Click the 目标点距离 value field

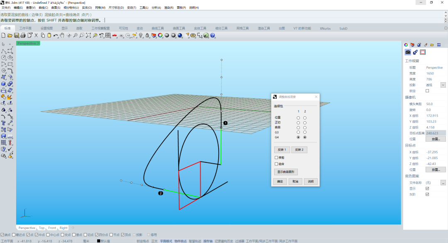(436, 133)
